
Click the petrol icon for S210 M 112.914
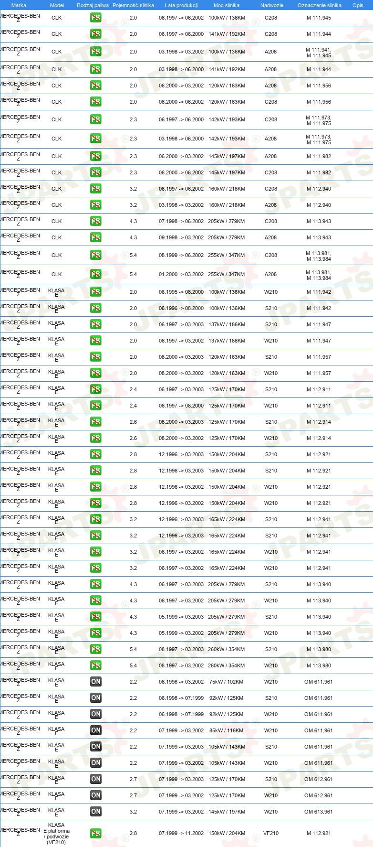click(96, 422)
